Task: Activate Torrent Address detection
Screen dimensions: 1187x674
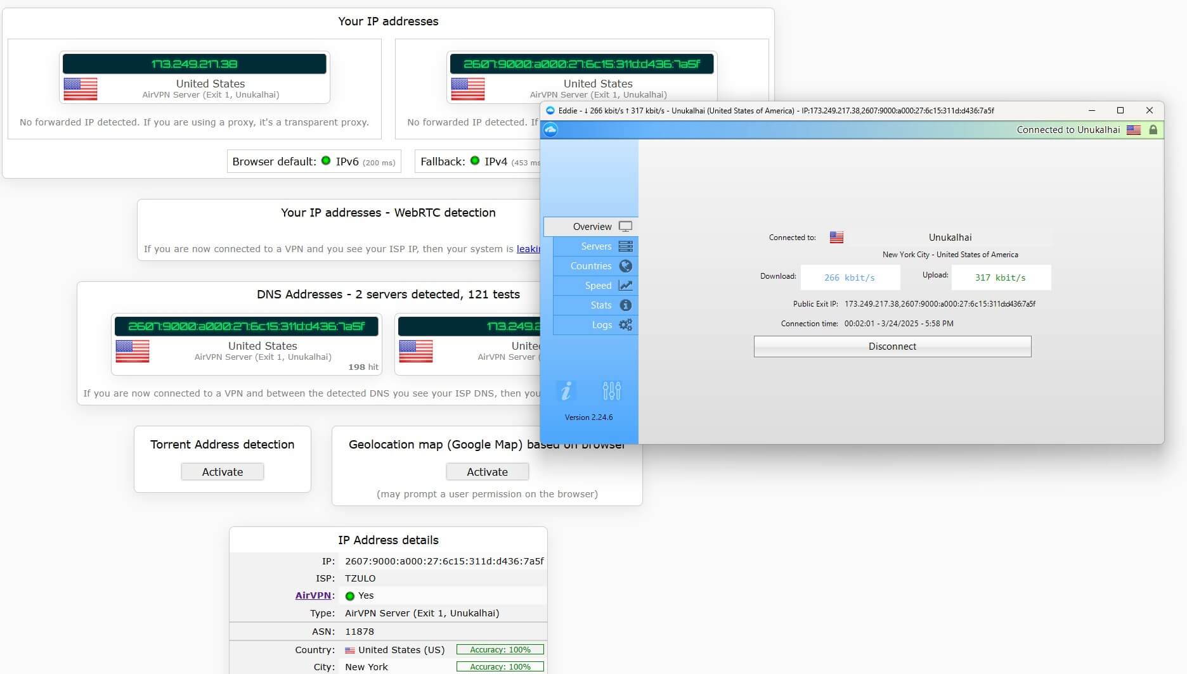Action: [222, 471]
